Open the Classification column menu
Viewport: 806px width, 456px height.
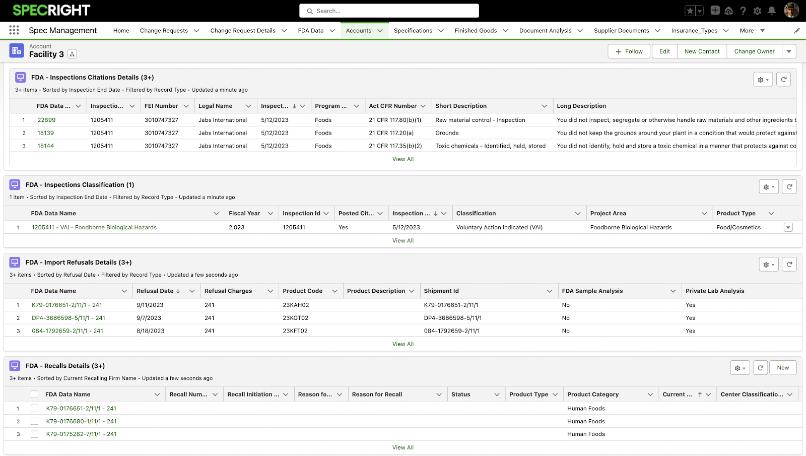coord(578,213)
